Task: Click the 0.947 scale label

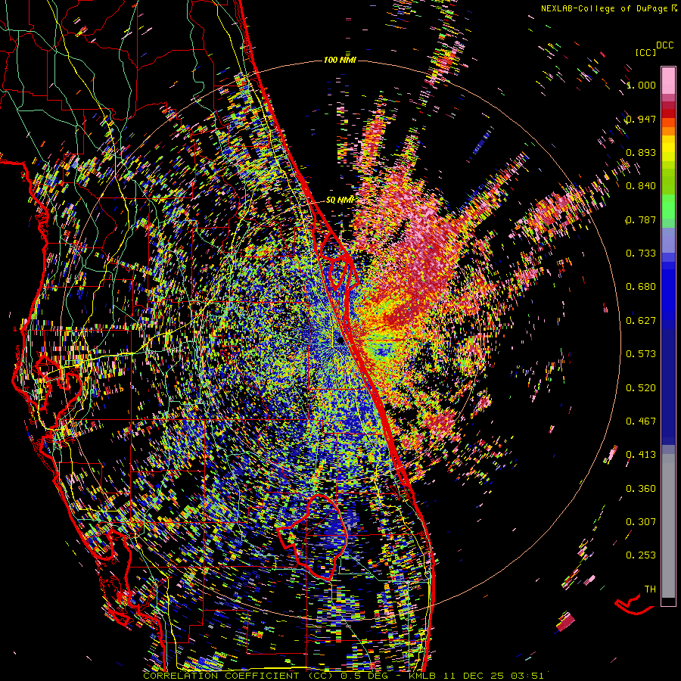Action: click(641, 119)
